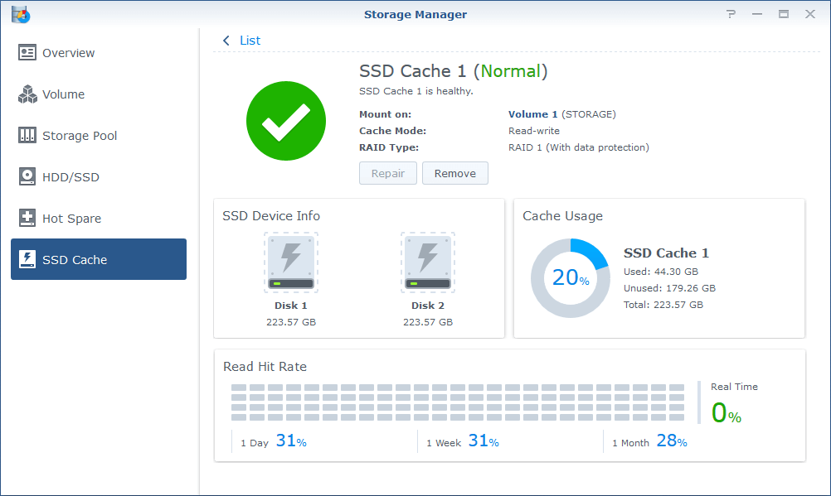This screenshot has width=831, height=496.
Task: Click the Storage Pool icon
Action: pos(27,136)
